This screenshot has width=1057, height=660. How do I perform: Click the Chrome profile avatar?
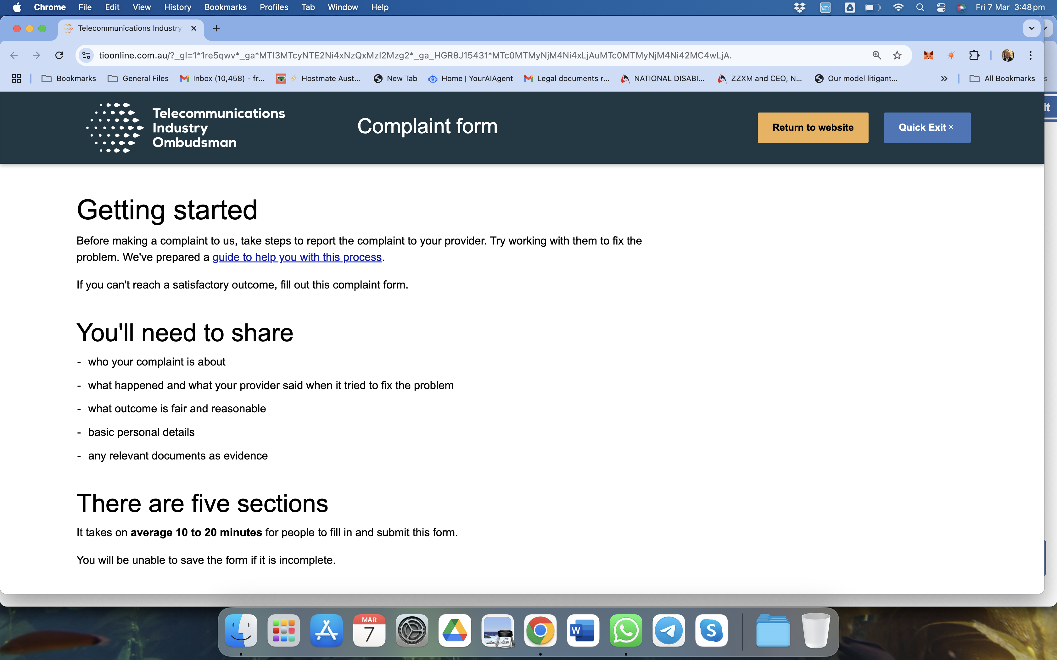point(1008,55)
